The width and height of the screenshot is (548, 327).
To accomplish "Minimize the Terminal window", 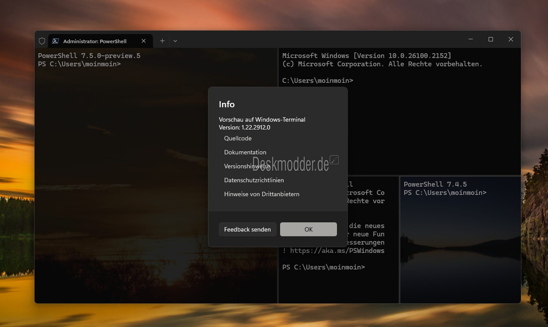I will [471, 39].
